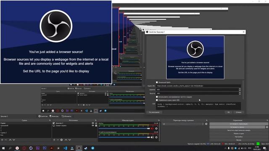
Task: Pop out the Audio Mixer dock panel
Action: point(159,120)
